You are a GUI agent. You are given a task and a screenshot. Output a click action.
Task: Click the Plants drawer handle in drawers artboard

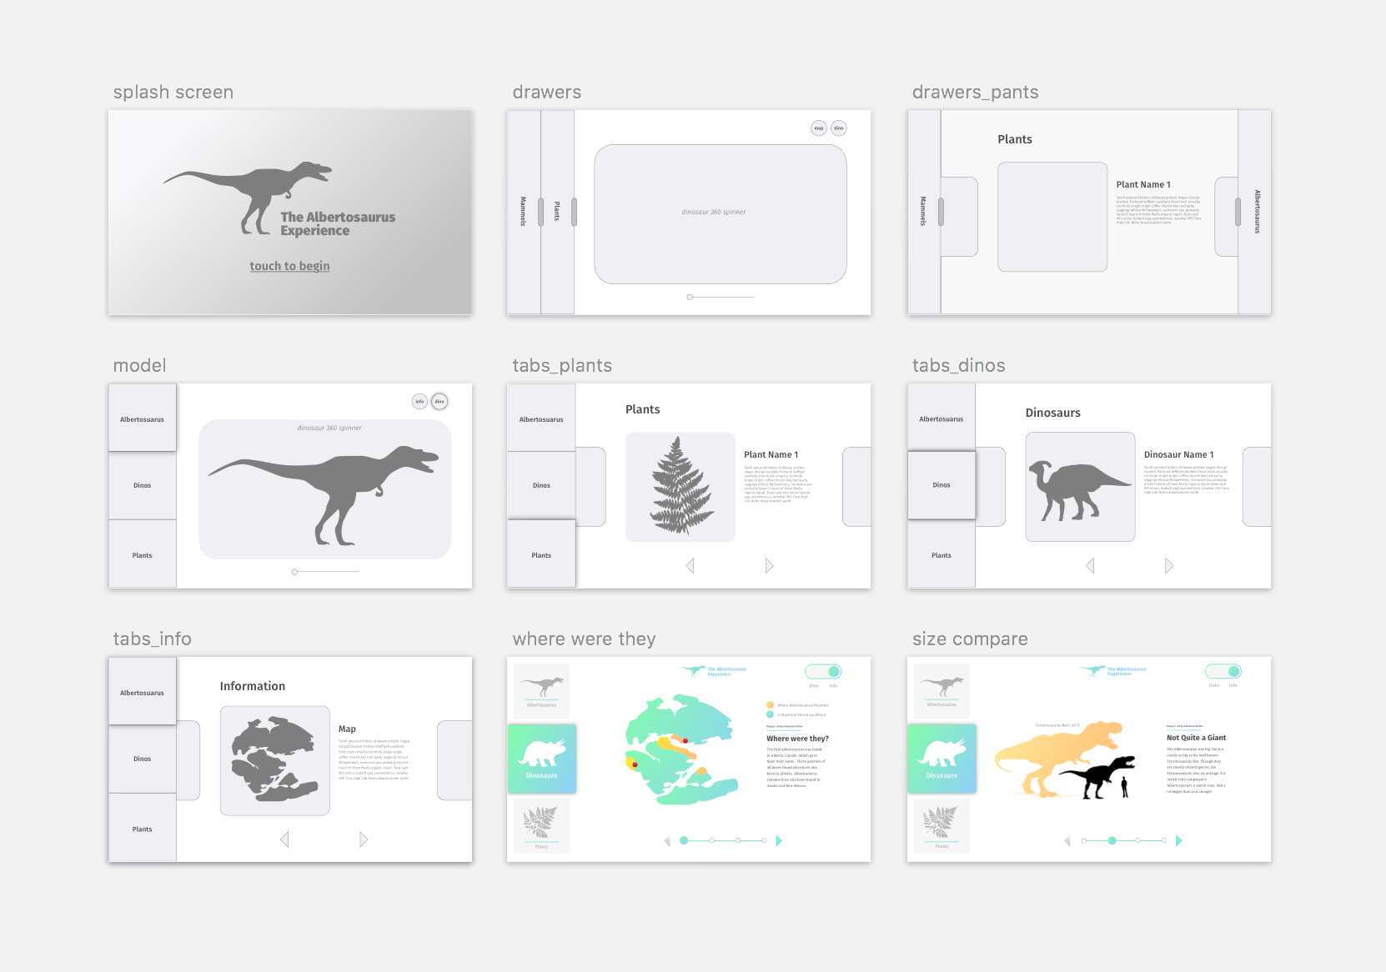574,212
